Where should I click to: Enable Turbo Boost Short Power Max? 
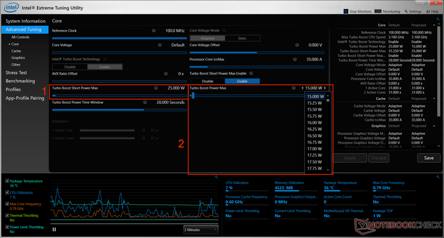242,81
